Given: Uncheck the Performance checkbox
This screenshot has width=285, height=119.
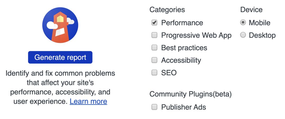Looking at the screenshot, I should [154, 23].
